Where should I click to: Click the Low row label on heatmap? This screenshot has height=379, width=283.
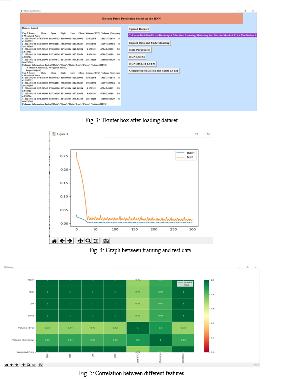click(32, 304)
